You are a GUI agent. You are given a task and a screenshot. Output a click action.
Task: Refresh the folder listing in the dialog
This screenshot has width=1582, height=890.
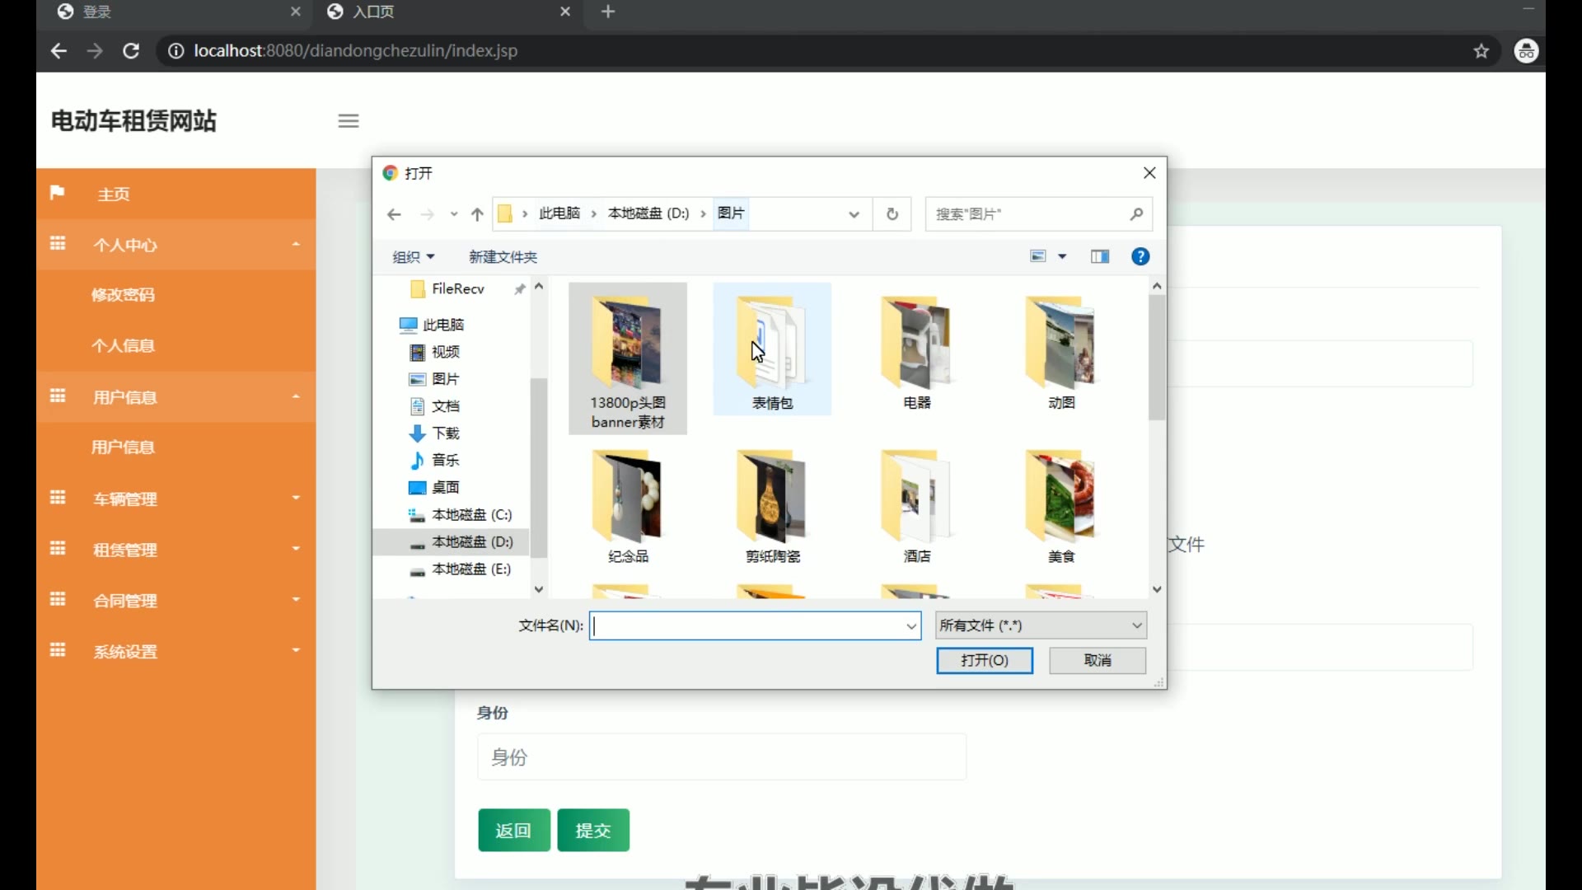892,214
